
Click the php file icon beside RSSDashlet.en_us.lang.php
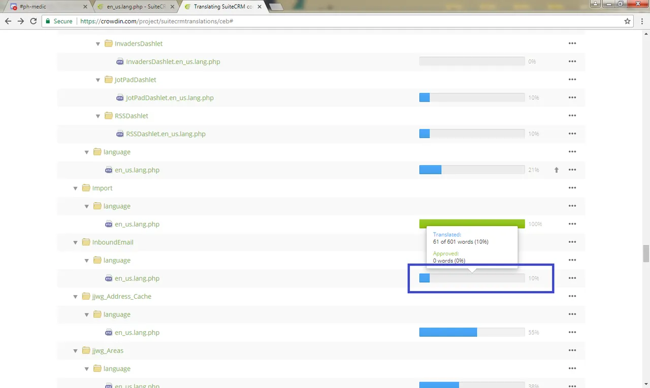click(x=120, y=134)
